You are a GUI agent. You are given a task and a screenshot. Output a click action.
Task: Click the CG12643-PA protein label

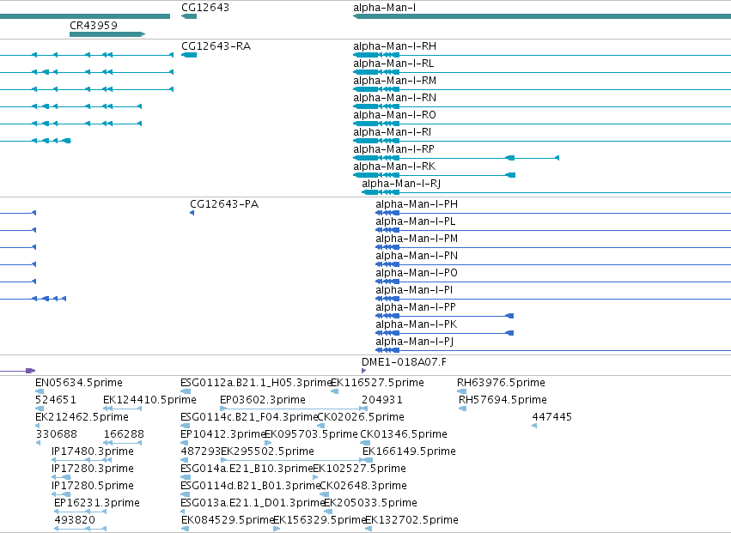(x=224, y=204)
